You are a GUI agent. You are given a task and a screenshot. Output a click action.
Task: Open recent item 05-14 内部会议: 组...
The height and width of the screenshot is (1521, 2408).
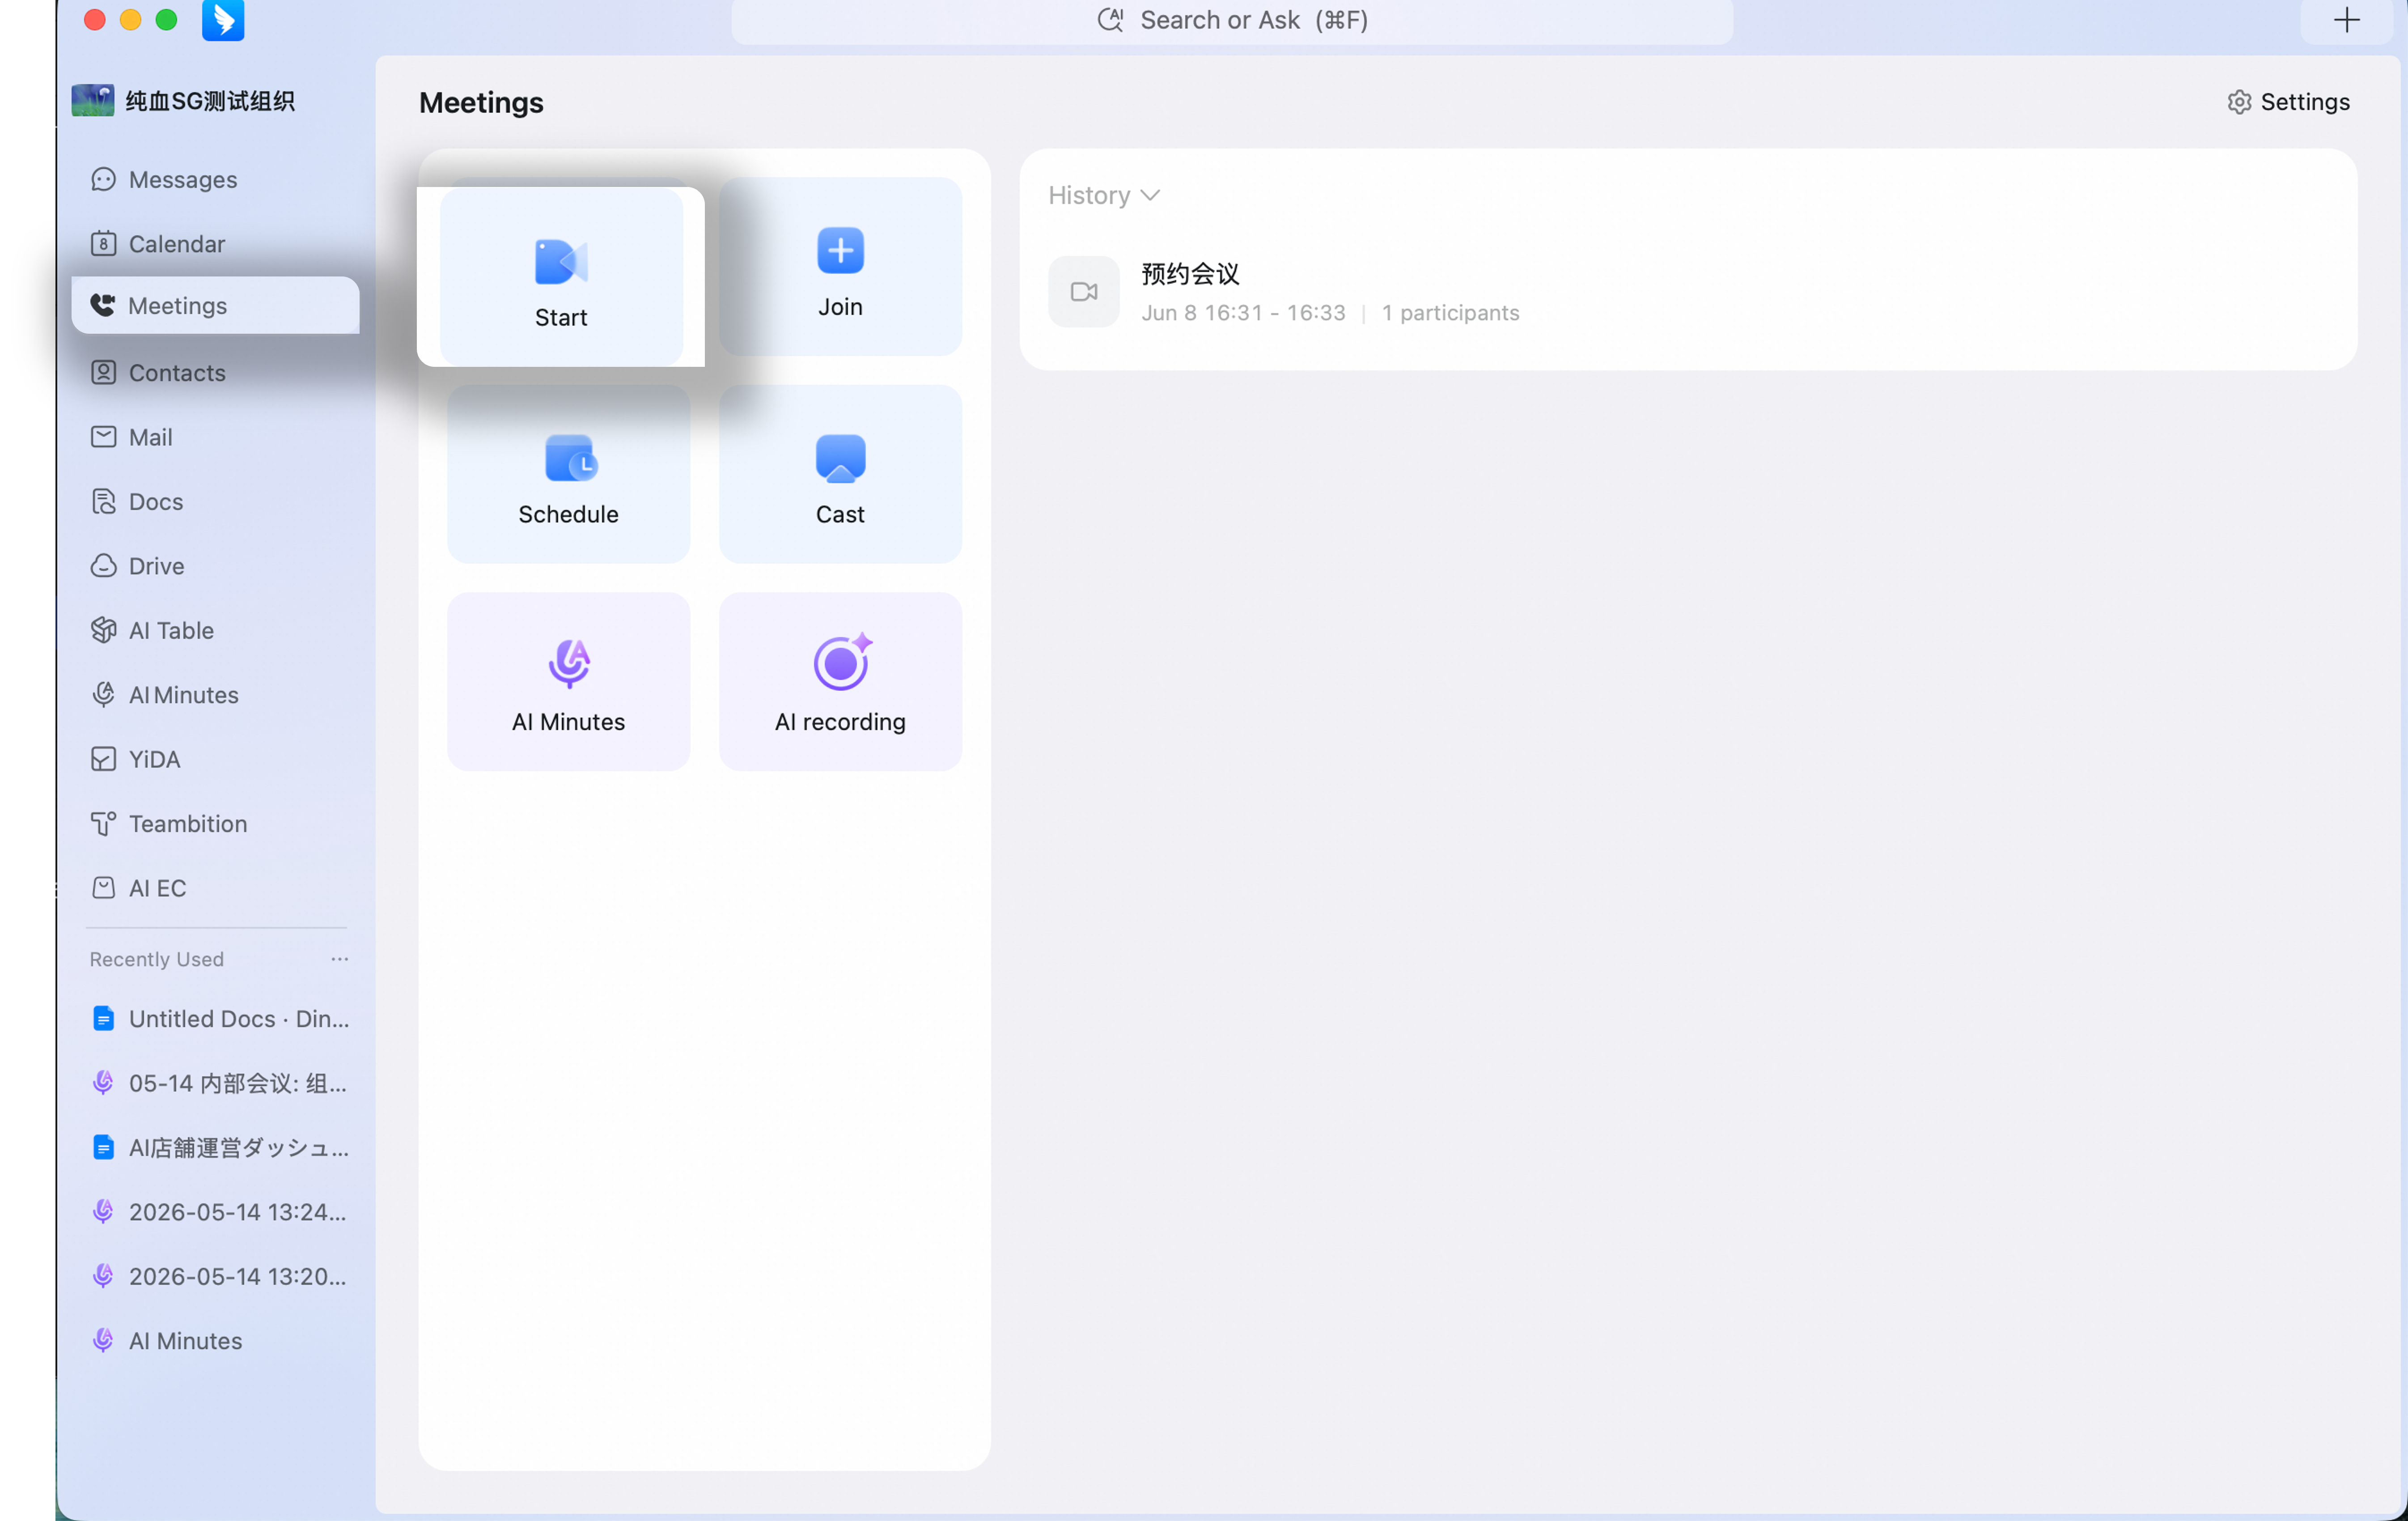point(216,1083)
